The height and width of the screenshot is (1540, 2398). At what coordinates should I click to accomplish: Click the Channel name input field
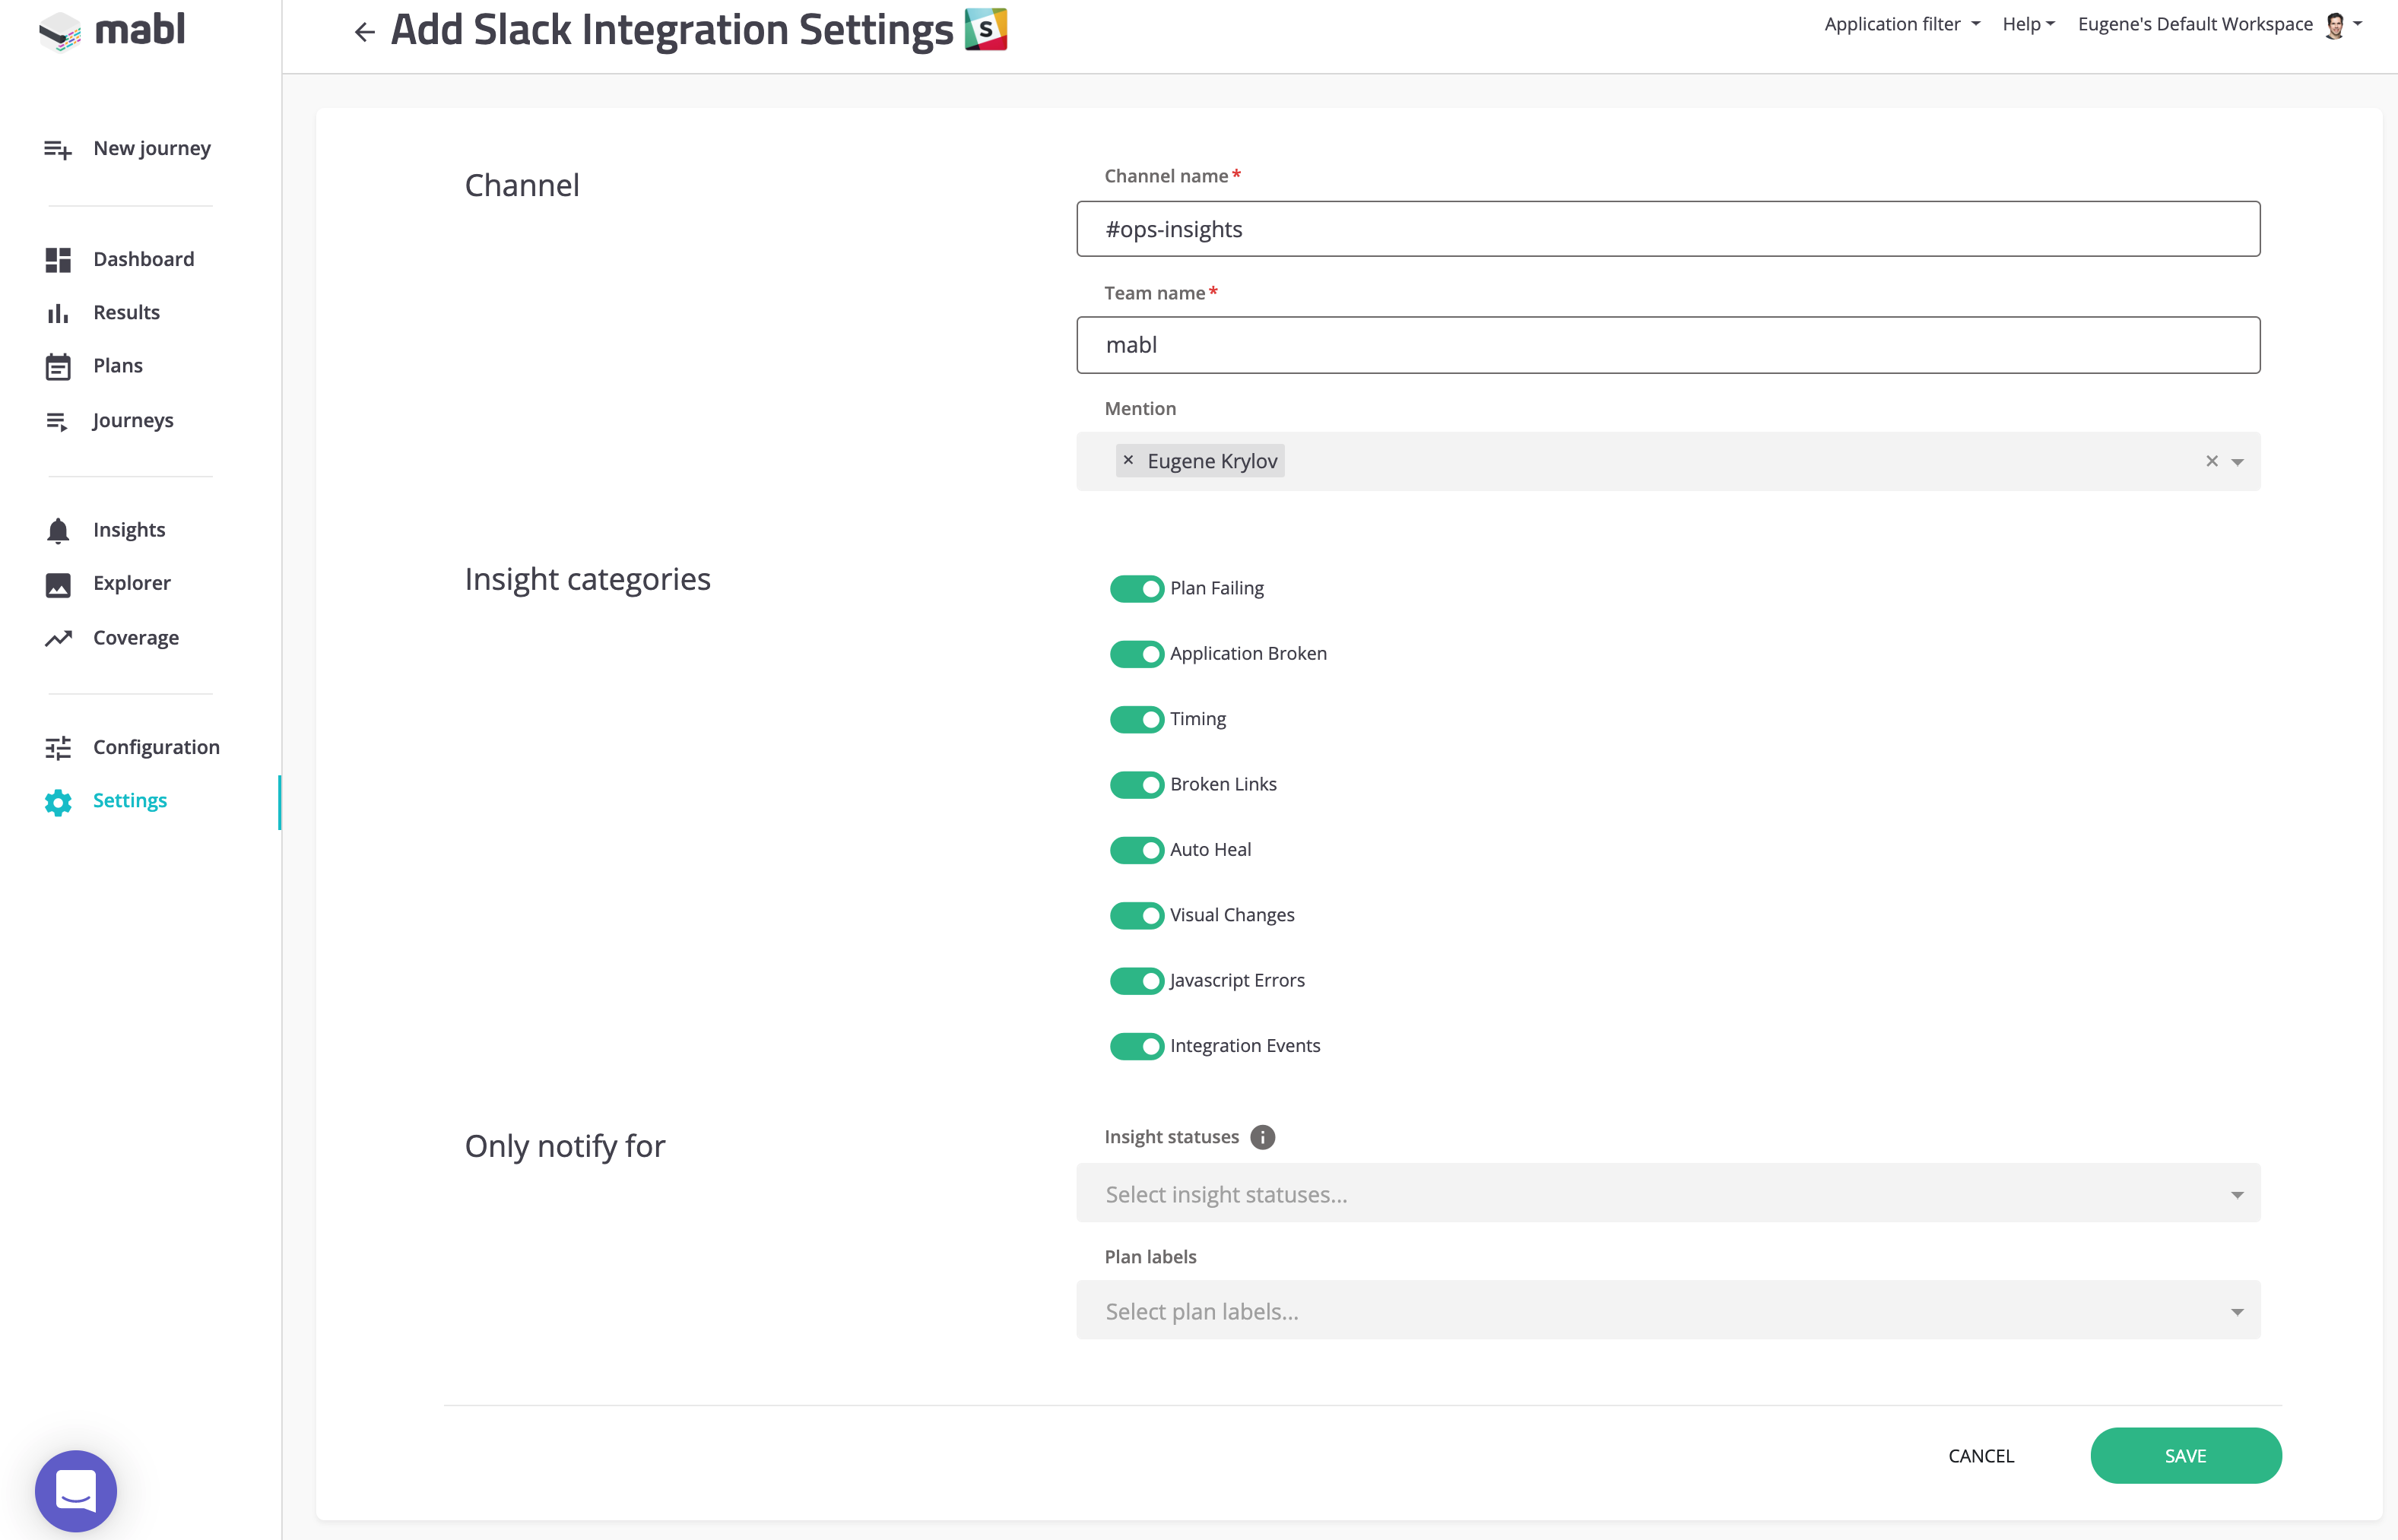[1668, 229]
